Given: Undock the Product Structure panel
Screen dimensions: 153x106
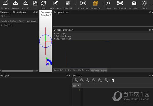Looking at the screenshot, I should click(34, 12).
